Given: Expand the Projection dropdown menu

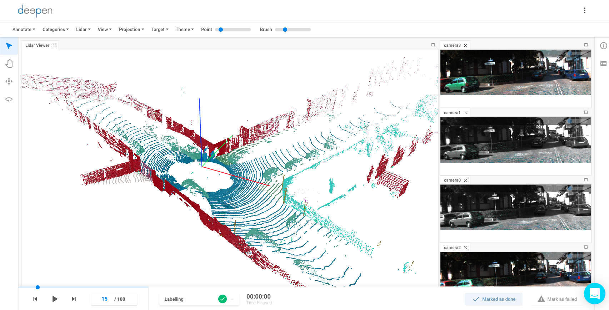Looking at the screenshot, I should click(x=131, y=30).
